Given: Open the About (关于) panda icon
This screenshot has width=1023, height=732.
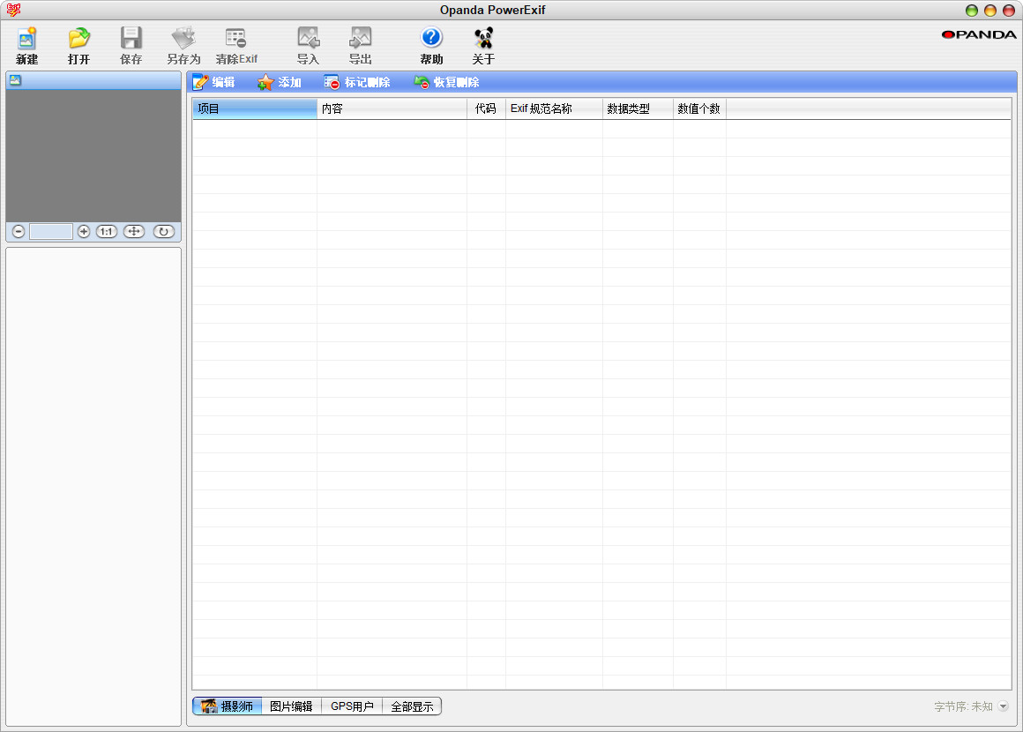Looking at the screenshot, I should tap(483, 46).
